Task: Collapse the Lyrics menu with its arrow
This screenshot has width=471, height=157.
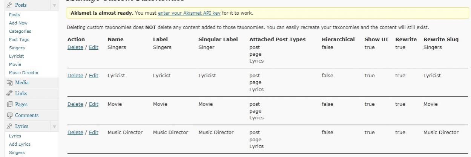Action: click(x=54, y=127)
